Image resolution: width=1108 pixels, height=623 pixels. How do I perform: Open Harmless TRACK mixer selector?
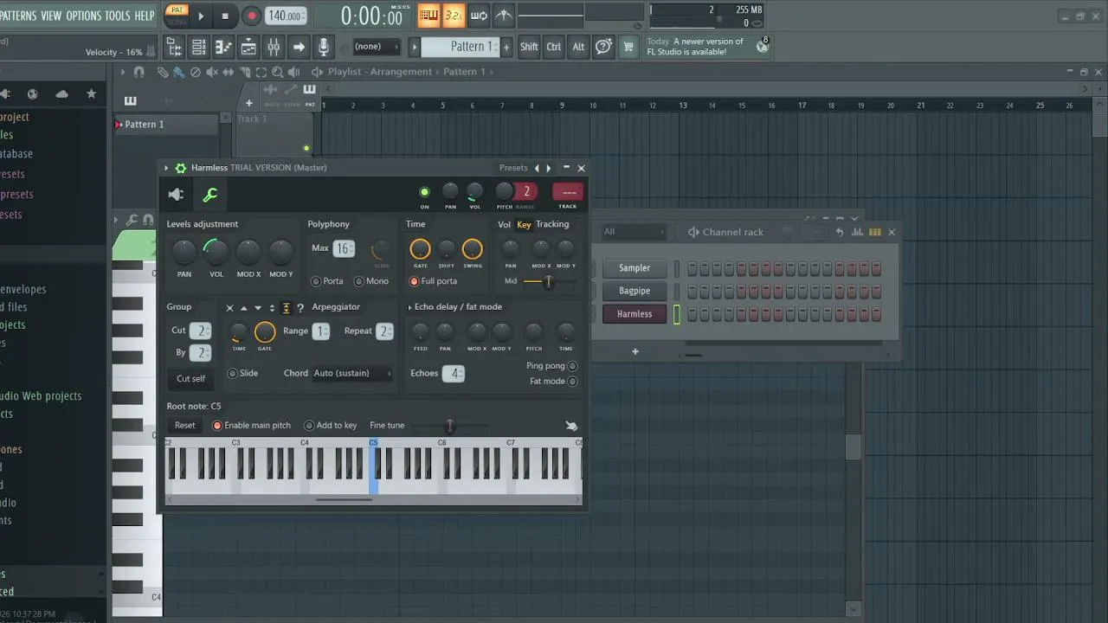pos(568,192)
